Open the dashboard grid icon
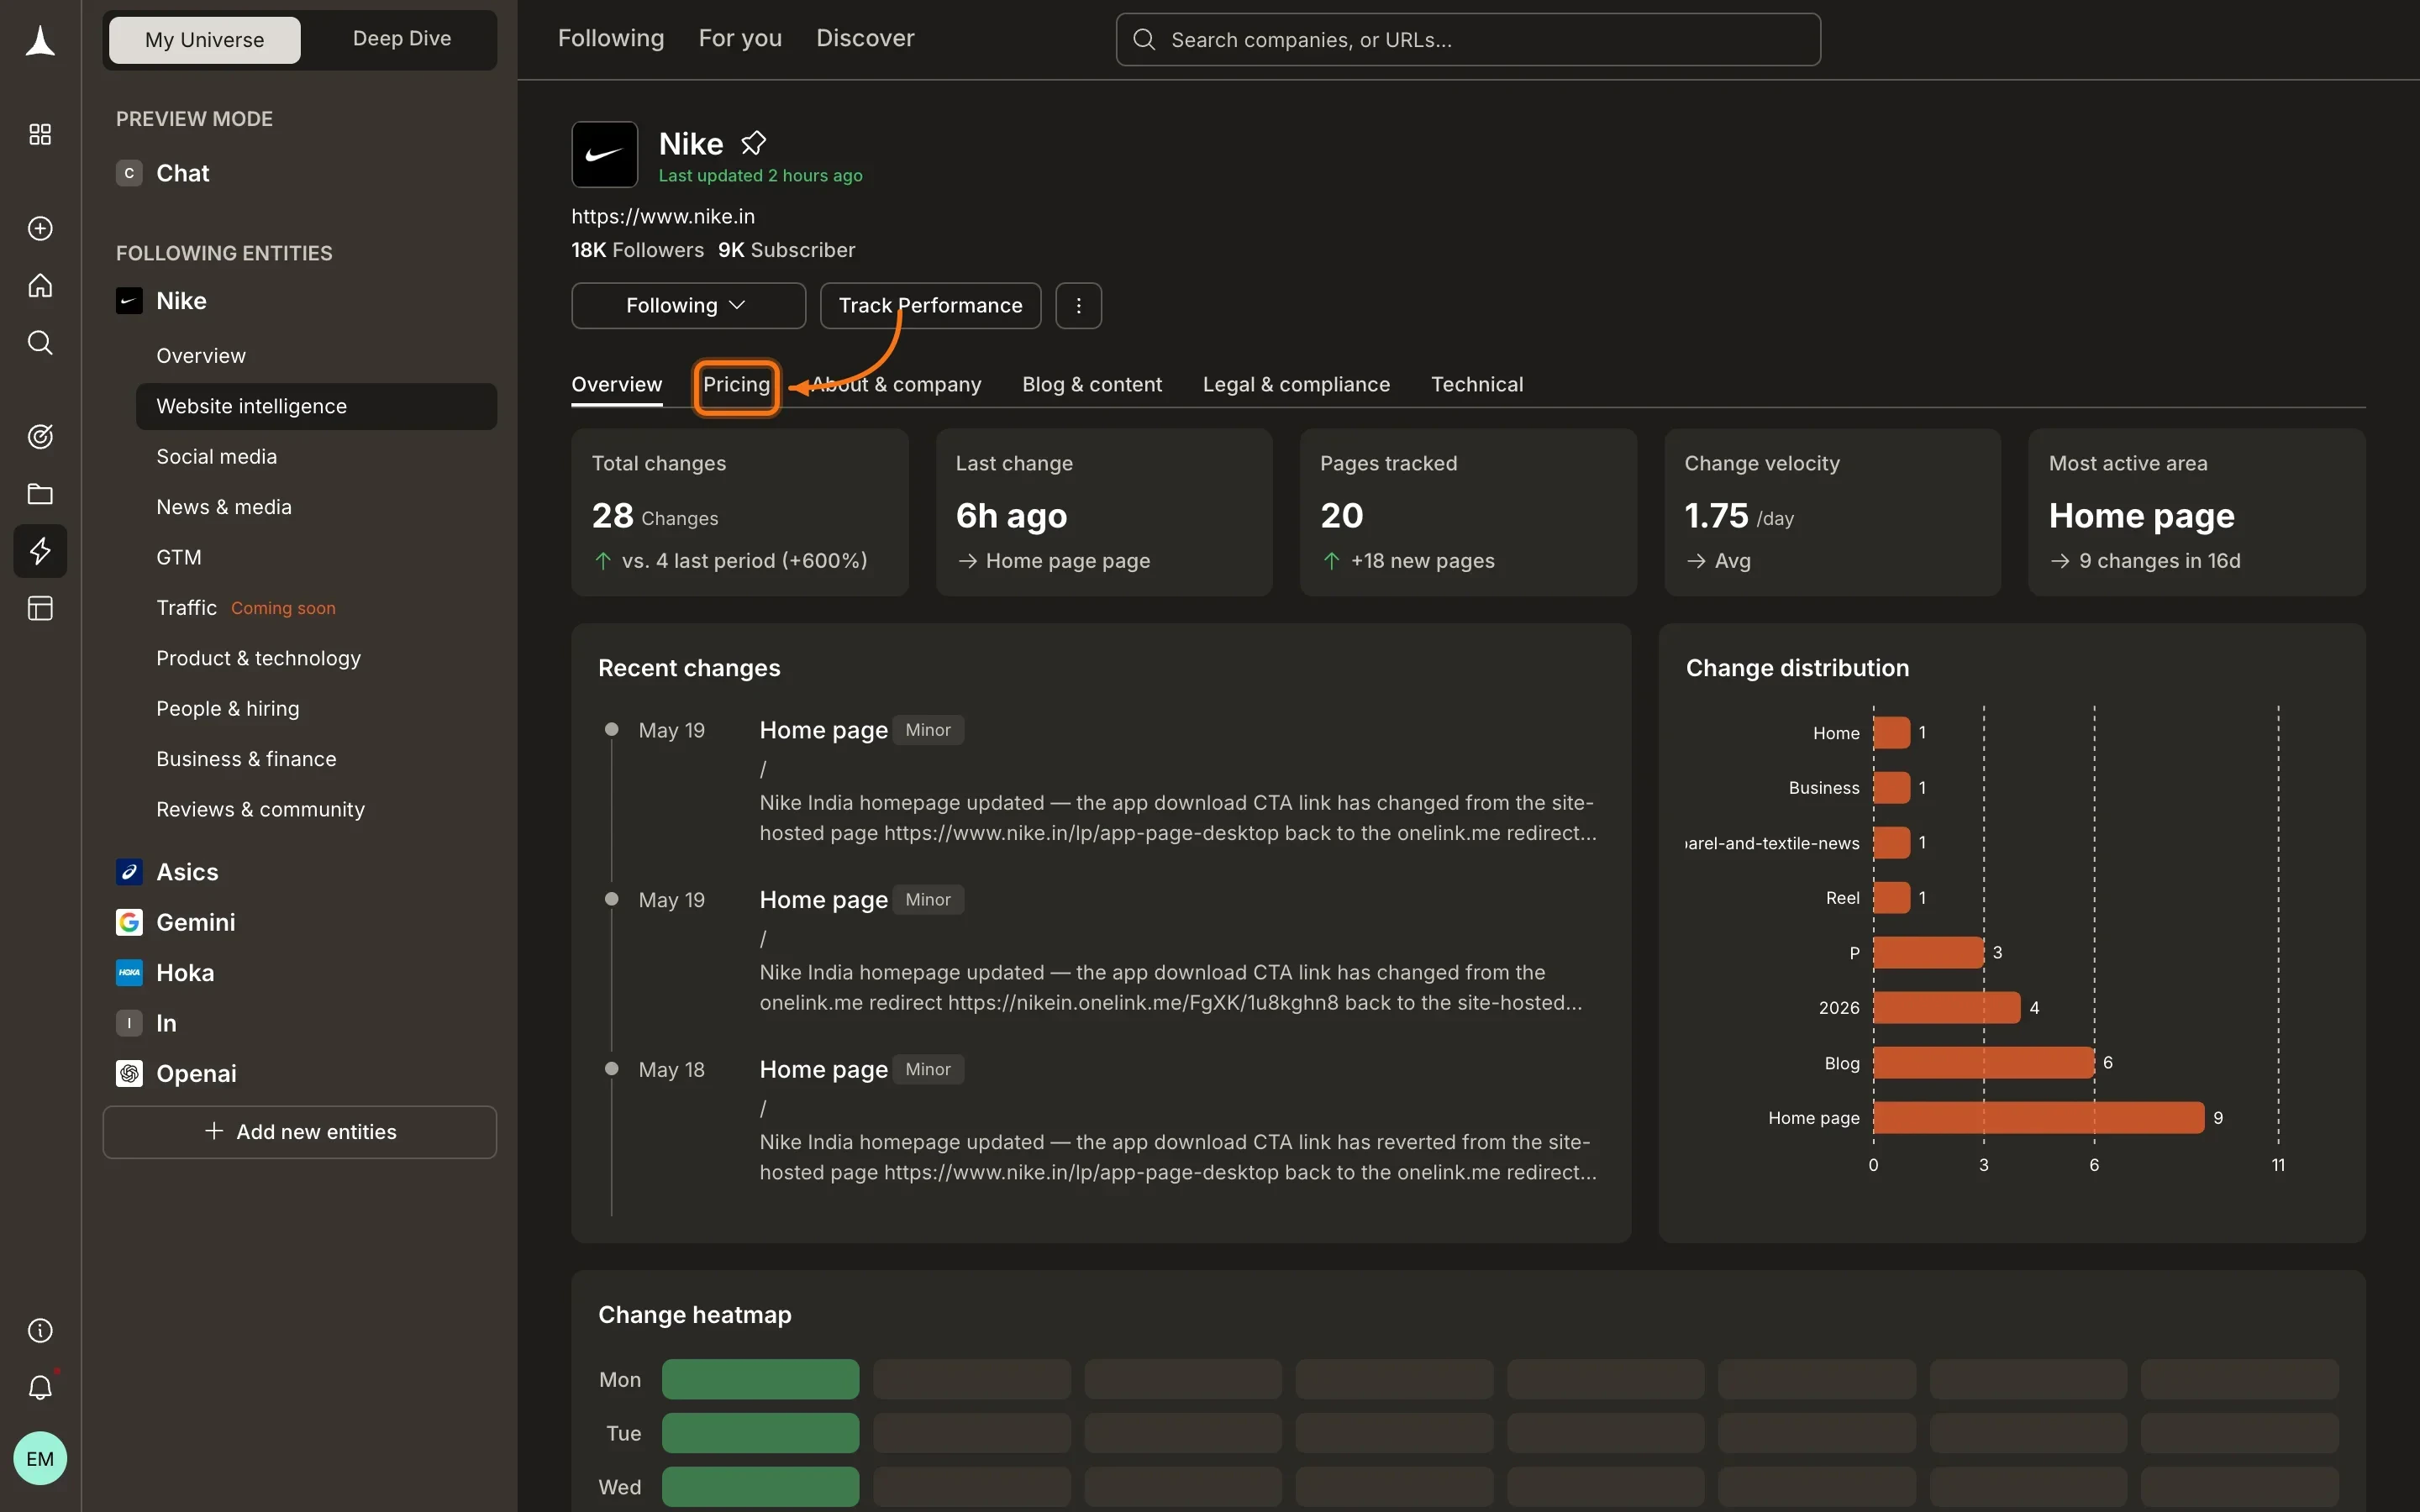The width and height of the screenshot is (2420, 1512). click(40, 134)
